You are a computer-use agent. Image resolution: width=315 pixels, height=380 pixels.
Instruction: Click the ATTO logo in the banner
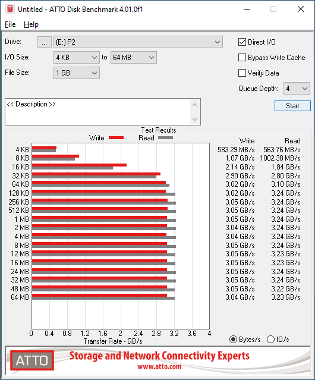click(32, 360)
